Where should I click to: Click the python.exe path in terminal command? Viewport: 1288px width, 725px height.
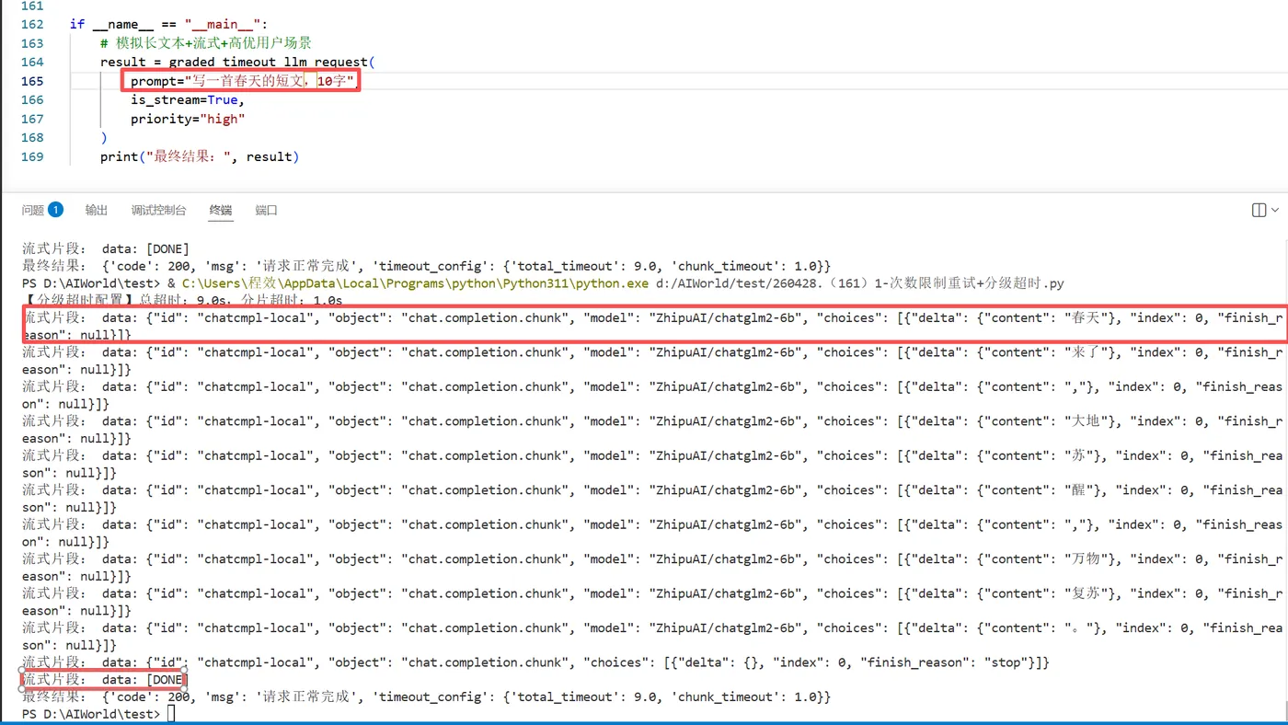point(415,282)
